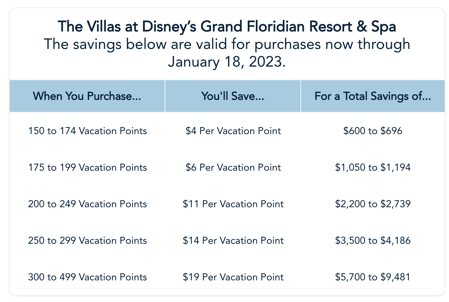Click the $6 Per Vacation Point cell
The height and width of the screenshot is (302, 449).
[x=233, y=168]
